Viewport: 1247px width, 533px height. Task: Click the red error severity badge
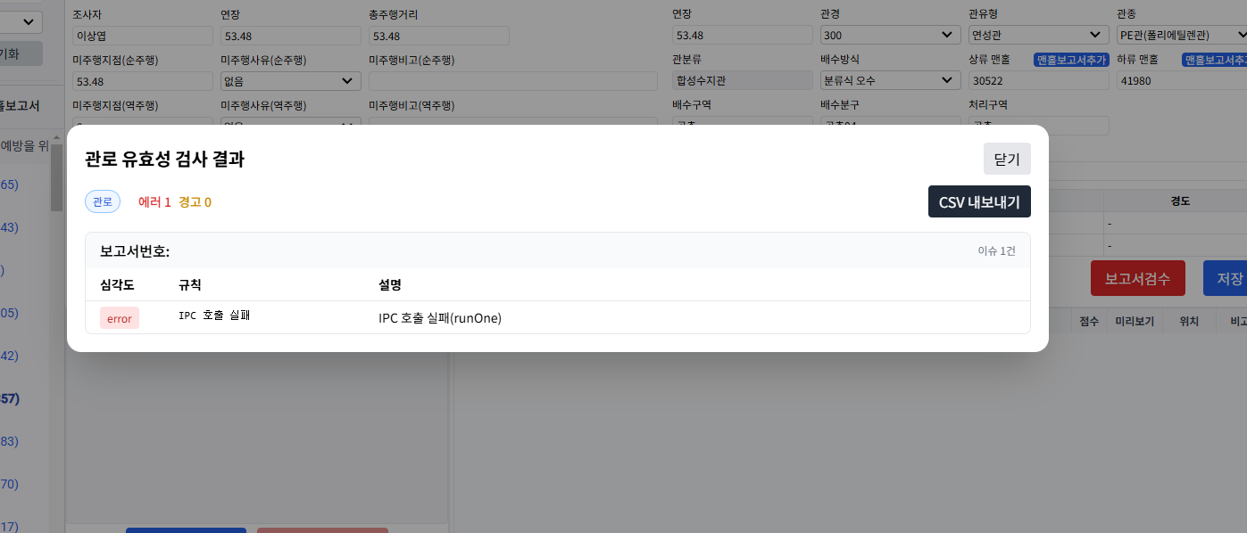pyautogui.click(x=120, y=318)
